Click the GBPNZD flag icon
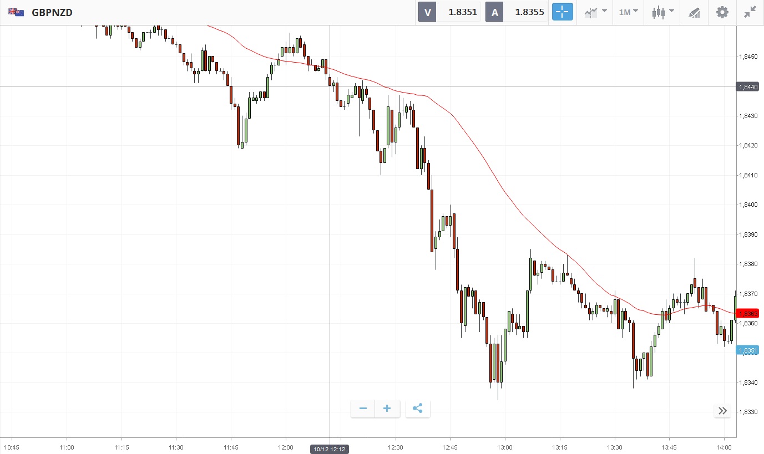This screenshot has width=764, height=454. [16, 12]
